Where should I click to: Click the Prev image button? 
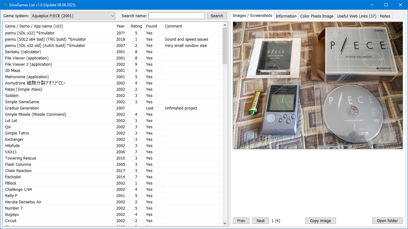[x=241, y=221]
